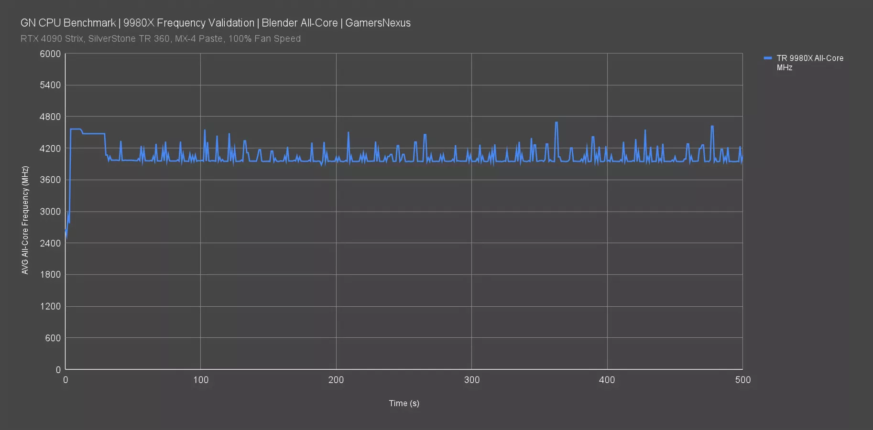873x430 pixels.
Task: Click the initial boost plateau near 4500 MHz
Action: (x=76, y=129)
